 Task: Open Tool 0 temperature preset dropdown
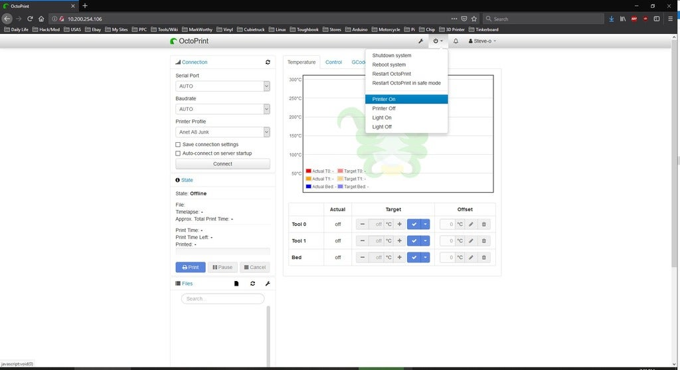[x=426, y=225]
